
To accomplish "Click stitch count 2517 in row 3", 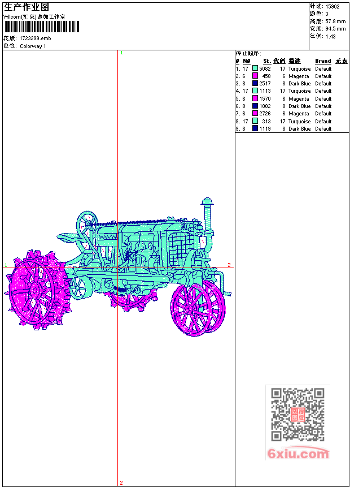I will click(x=265, y=84).
